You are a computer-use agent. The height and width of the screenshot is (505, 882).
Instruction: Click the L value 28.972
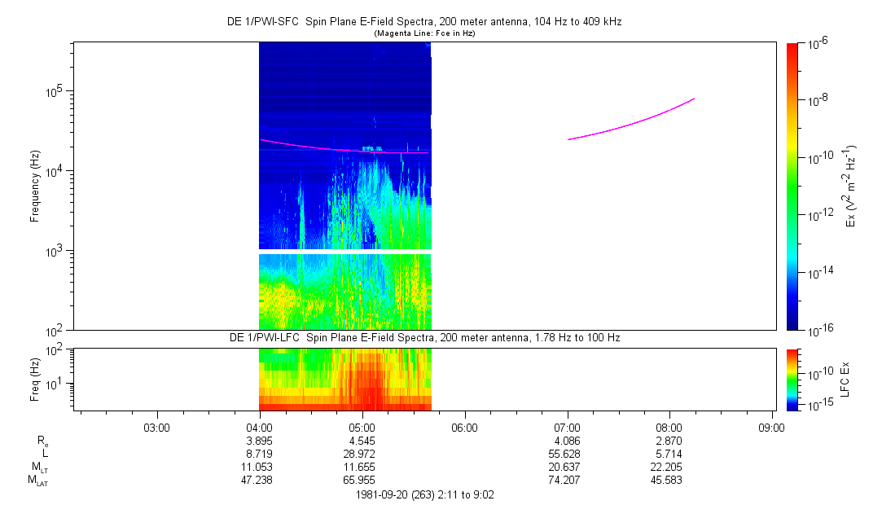(362, 454)
